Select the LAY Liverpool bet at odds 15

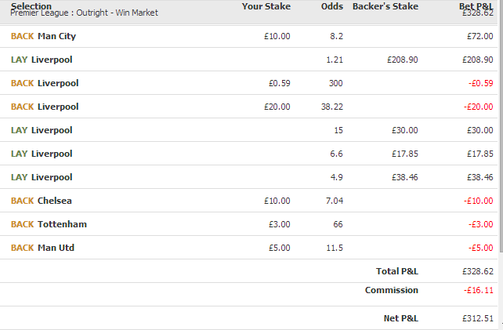pos(248,130)
